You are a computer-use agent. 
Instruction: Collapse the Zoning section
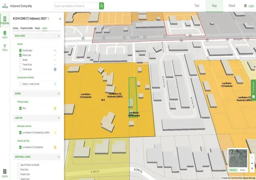(x=59, y=94)
